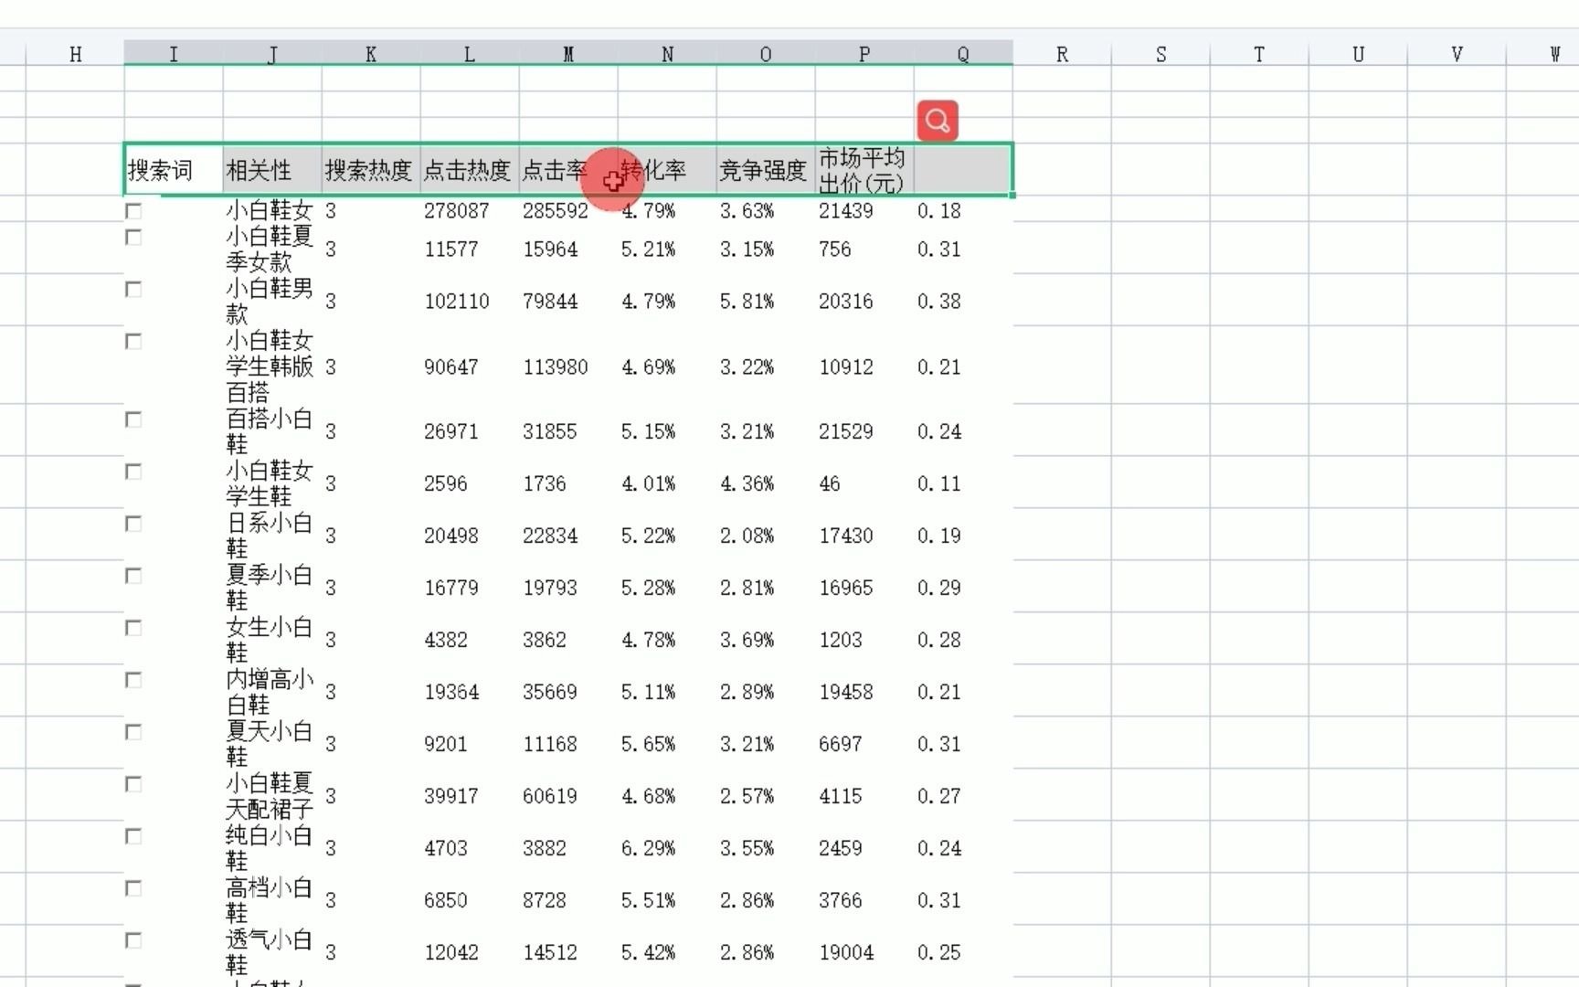The height and width of the screenshot is (987, 1579).
Task: Select column H header
Action: (x=75, y=54)
